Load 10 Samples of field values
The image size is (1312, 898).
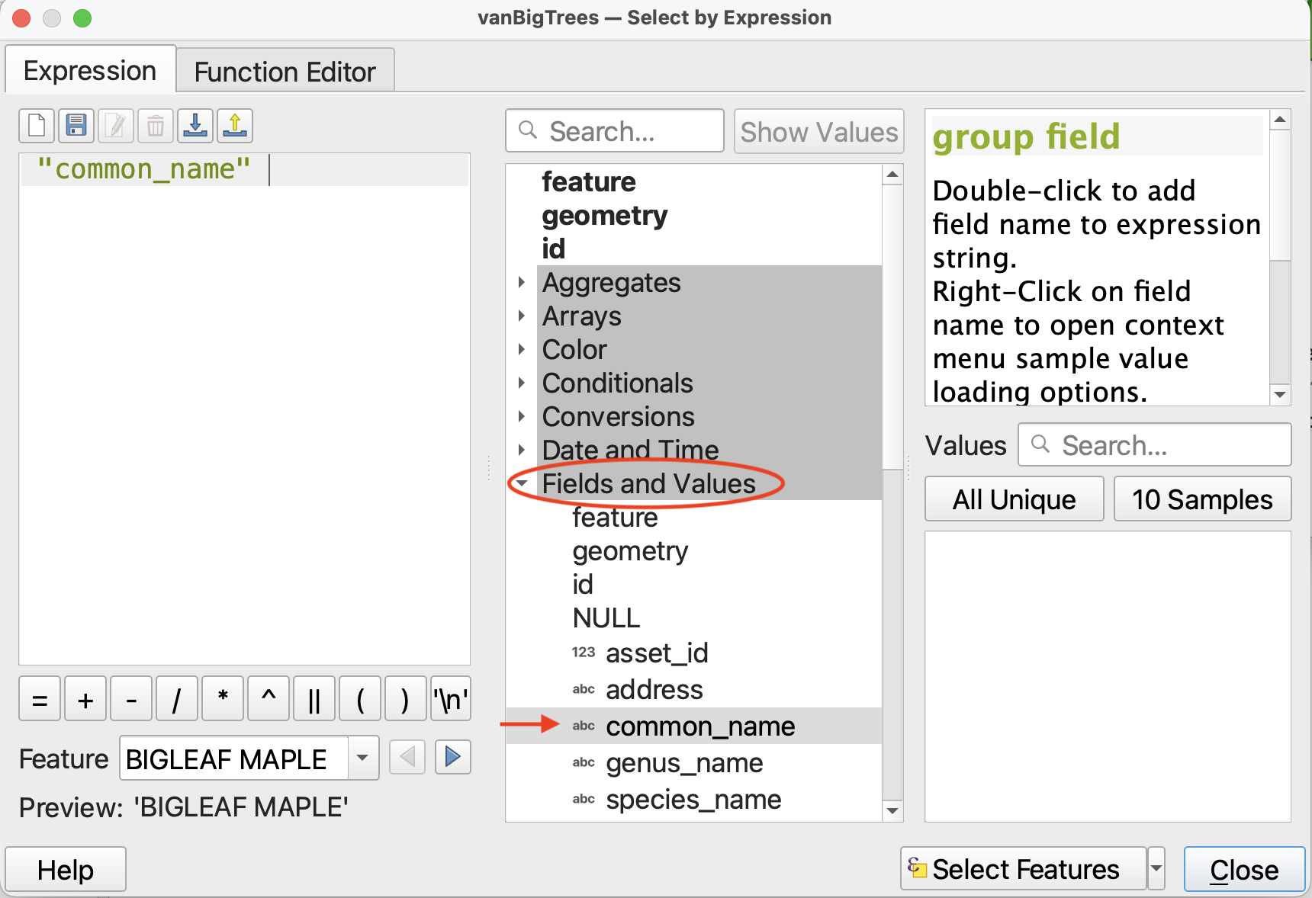click(x=1202, y=499)
